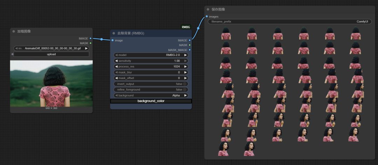Viewport: 378px width, 165px height.
Task: Click images input port on 保存图像 node
Action: tap(207, 16)
